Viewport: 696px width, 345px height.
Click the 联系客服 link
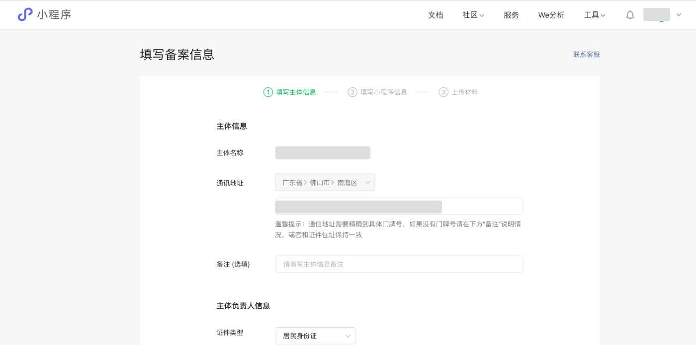tap(586, 54)
